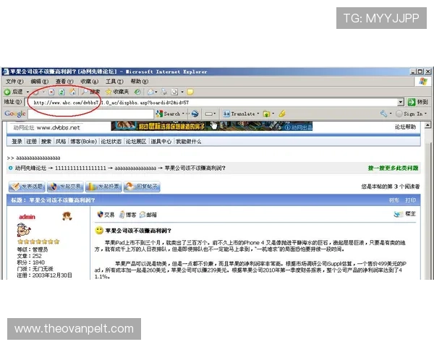434x347 pixels.
Task: Click the 我能做什么 link
Action: tap(189, 142)
